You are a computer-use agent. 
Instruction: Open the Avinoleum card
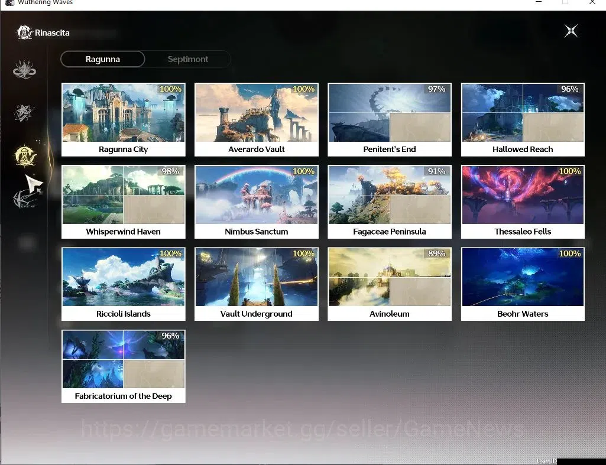(x=390, y=284)
